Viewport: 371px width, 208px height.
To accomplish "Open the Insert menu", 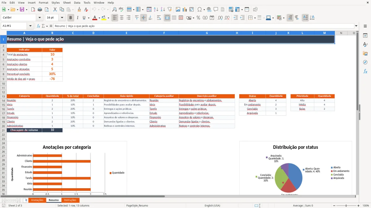I will pyautogui.click(x=32, y=2).
